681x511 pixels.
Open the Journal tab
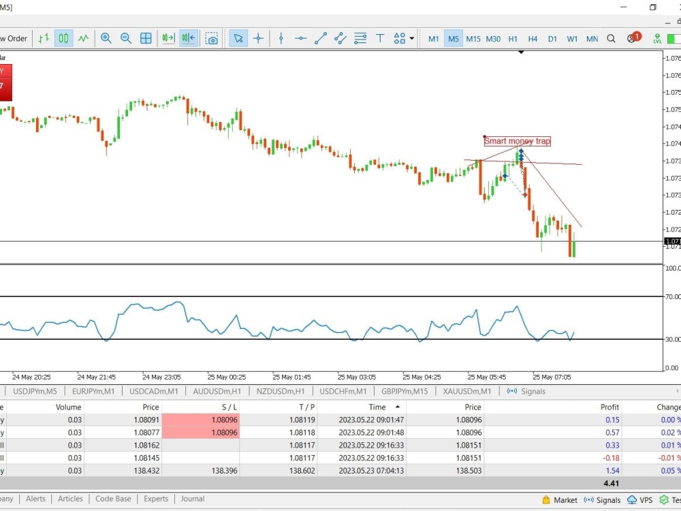coord(193,499)
